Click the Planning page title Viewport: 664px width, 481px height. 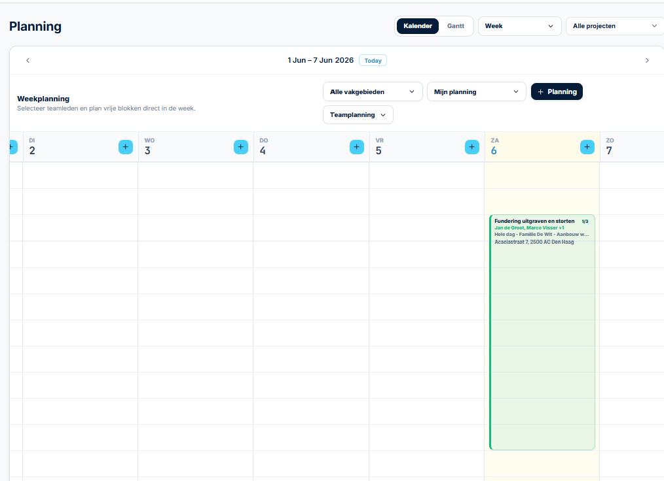(x=35, y=26)
